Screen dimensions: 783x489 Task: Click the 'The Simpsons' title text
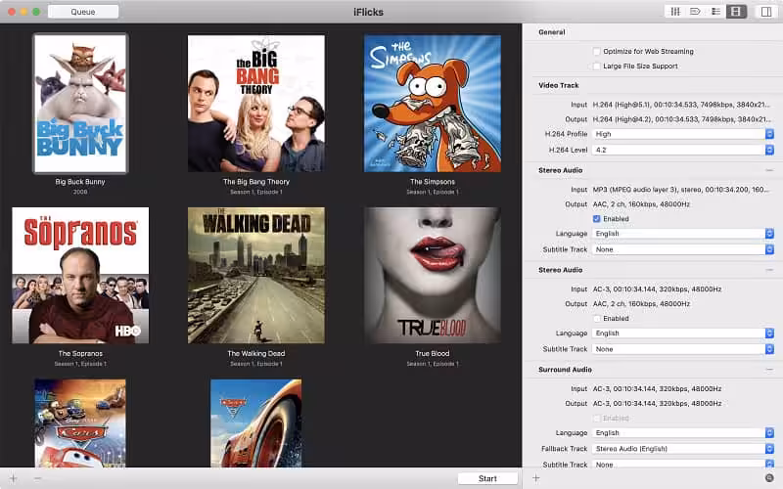(x=433, y=182)
